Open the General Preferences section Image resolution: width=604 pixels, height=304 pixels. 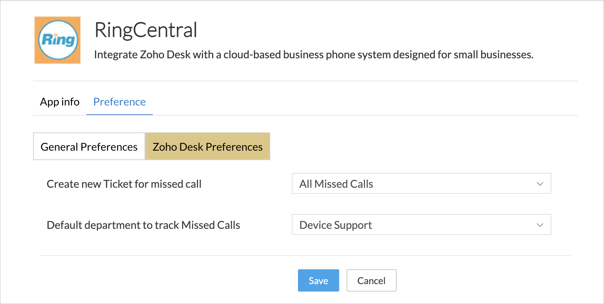(x=89, y=147)
